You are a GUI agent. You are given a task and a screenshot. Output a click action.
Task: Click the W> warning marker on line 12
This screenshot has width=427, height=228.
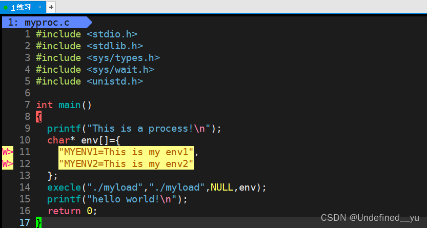8,164
